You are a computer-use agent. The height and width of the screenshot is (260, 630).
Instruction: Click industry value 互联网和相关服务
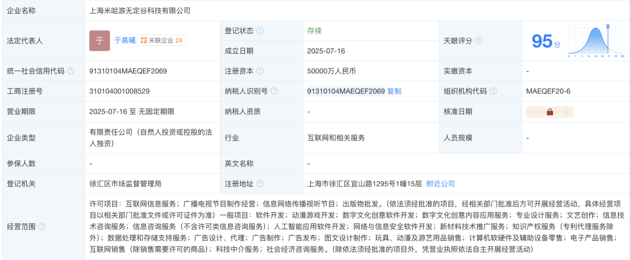click(x=336, y=138)
